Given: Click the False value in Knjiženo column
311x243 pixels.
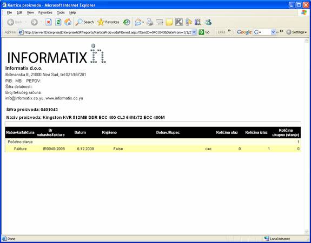Looking at the screenshot, I should (x=118, y=148).
